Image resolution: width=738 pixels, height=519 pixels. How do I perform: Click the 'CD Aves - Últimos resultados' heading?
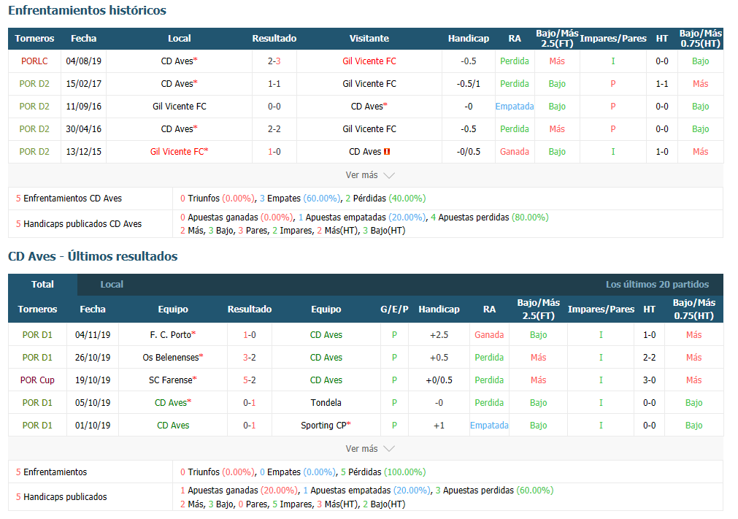pyautogui.click(x=93, y=256)
